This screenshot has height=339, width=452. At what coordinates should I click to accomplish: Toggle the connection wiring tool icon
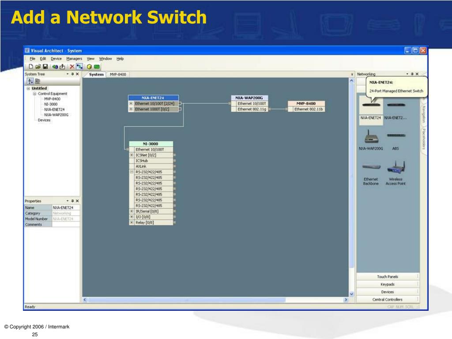79,67
